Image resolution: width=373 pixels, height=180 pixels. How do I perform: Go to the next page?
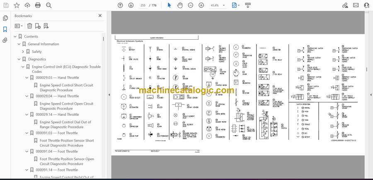click(131, 5)
